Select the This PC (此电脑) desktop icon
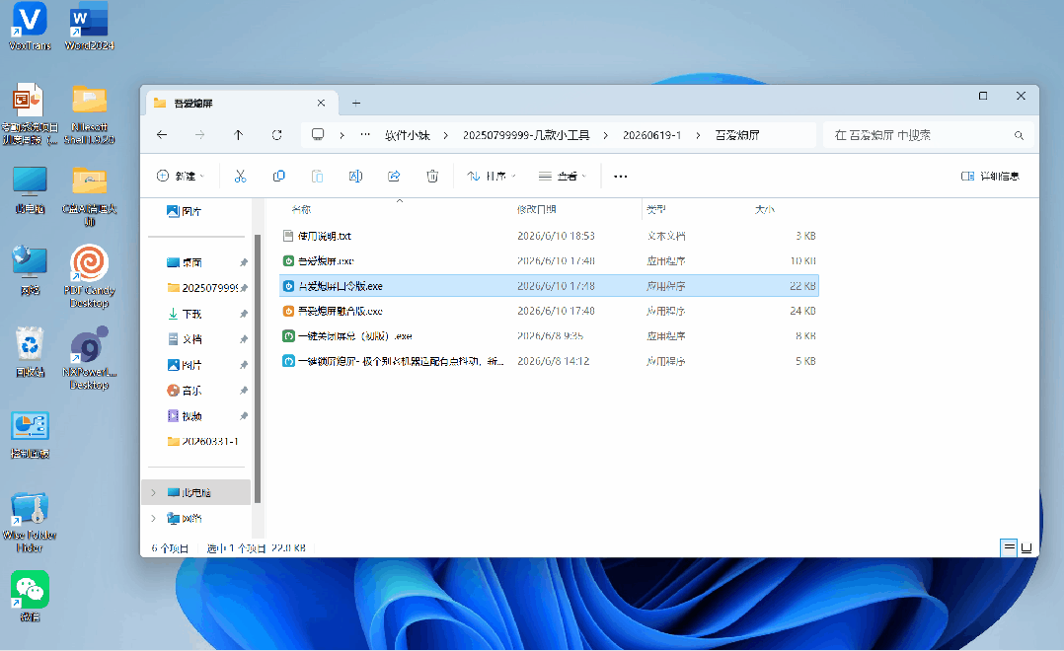The width and height of the screenshot is (1064, 651). tap(30, 189)
